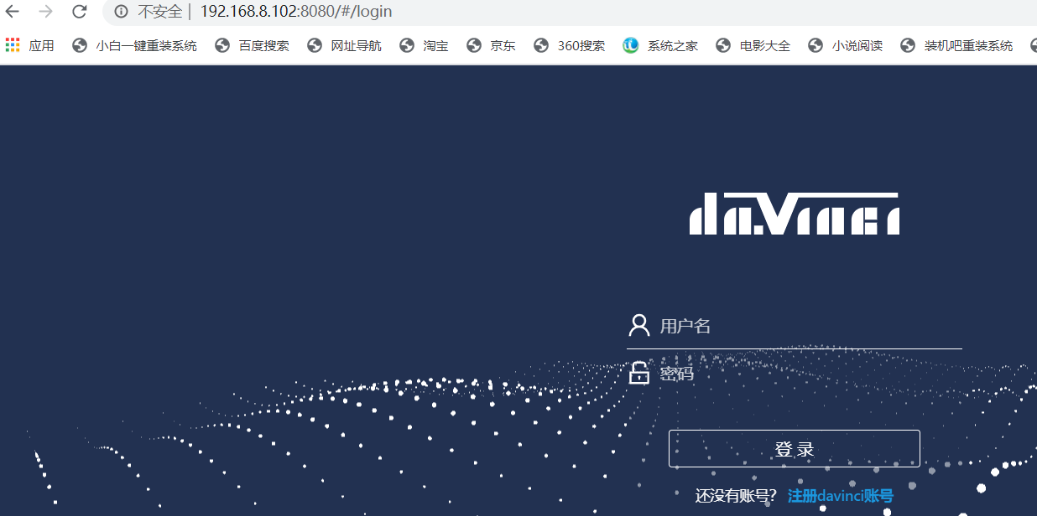This screenshot has height=516, width=1037.
Task: Reload the page with the refresh icon
Action: [80, 12]
